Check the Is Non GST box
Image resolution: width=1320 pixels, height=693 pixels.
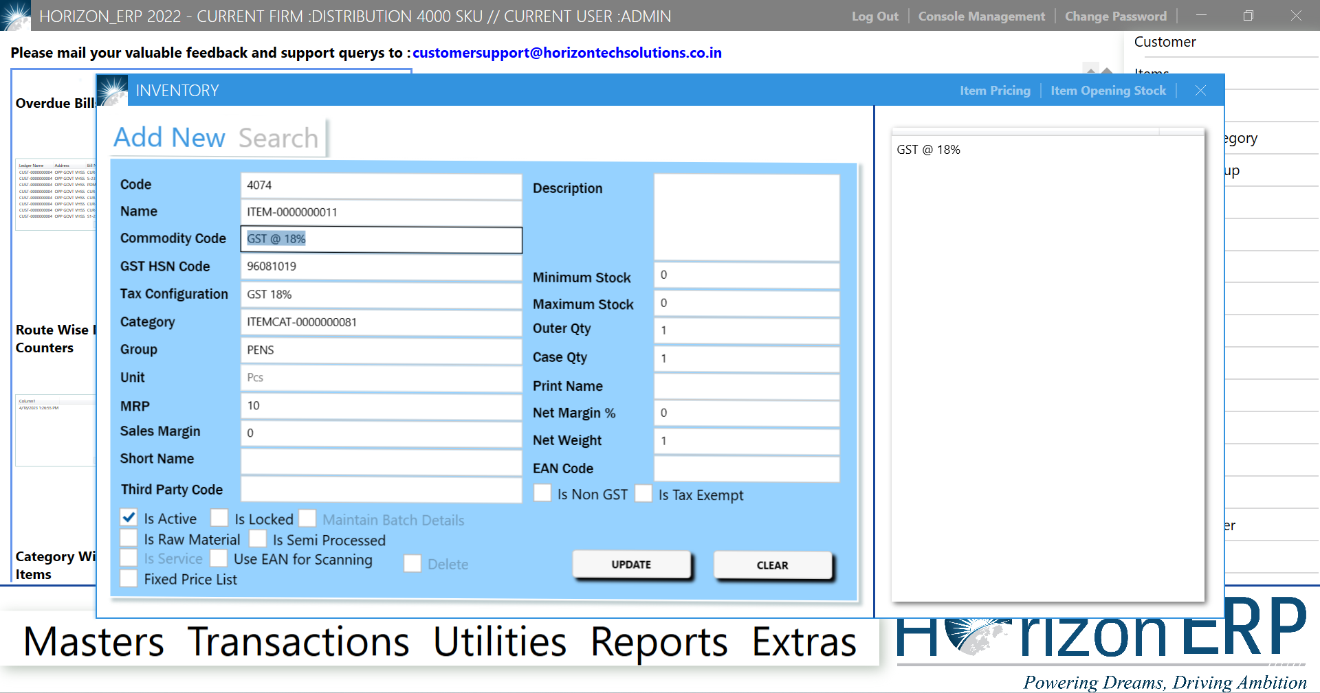(542, 493)
